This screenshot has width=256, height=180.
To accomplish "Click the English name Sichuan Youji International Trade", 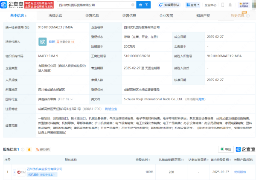I will pyautogui.click(x=153, y=99).
